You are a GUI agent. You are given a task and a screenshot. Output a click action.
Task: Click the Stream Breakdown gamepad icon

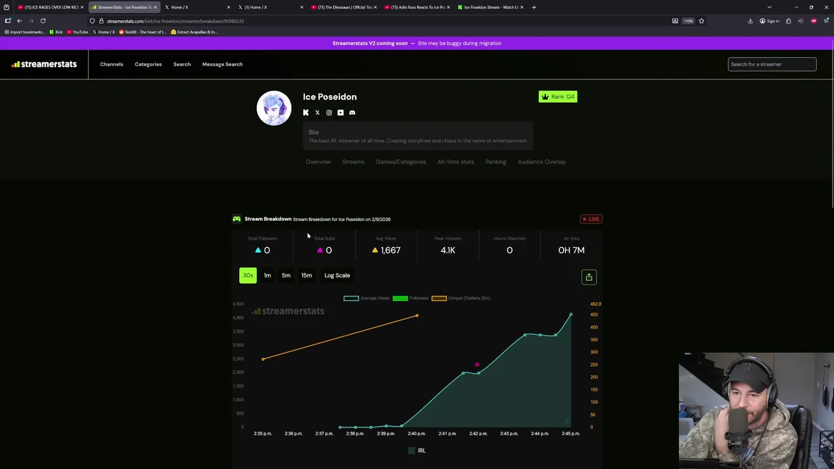click(x=237, y=219)
